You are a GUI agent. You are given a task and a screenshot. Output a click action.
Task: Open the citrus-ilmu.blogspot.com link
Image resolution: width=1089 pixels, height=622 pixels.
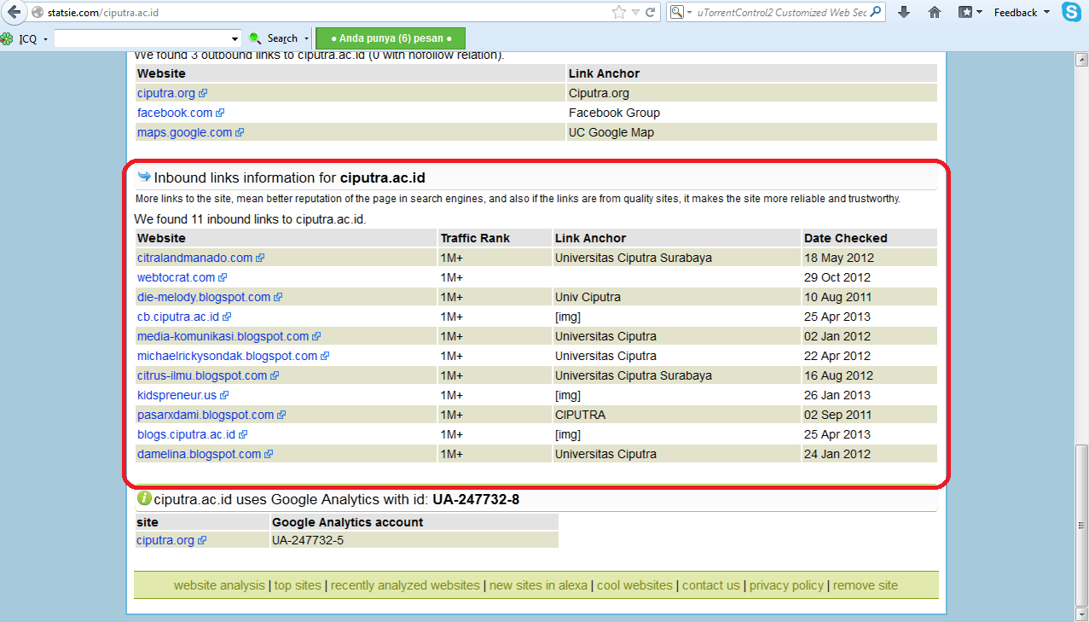[x=202, y=375]
